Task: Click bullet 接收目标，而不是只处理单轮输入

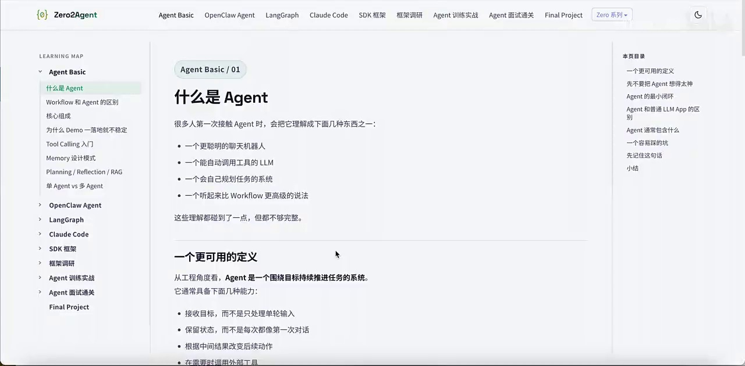Action: pos(240,314)
